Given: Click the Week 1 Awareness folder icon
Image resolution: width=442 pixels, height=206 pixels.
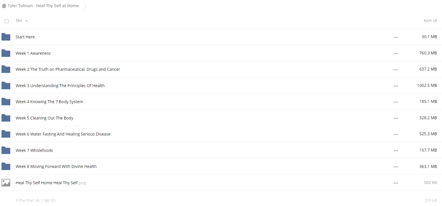Looking at the screenshot, I should click(6, 53).
